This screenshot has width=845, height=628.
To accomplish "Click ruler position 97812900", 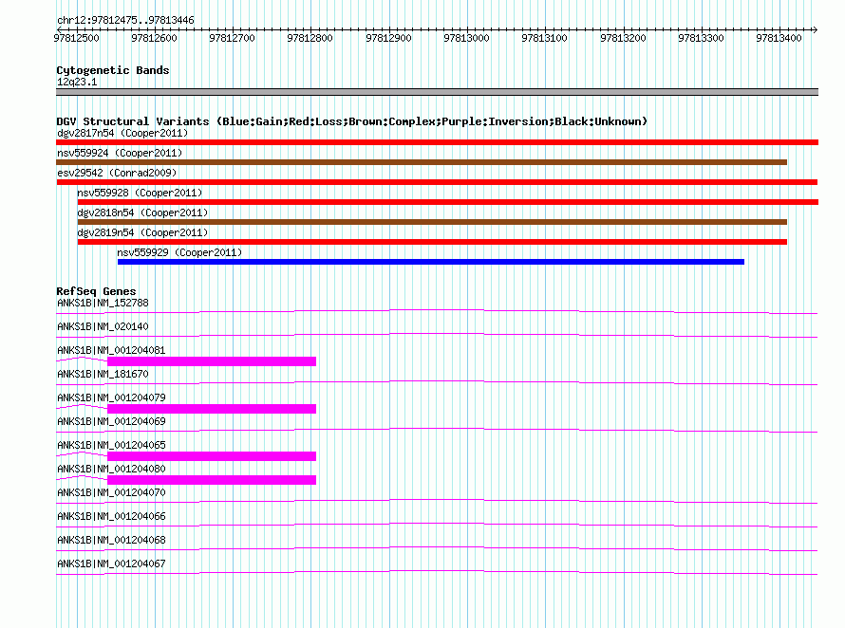I will [x=388, y=38].
